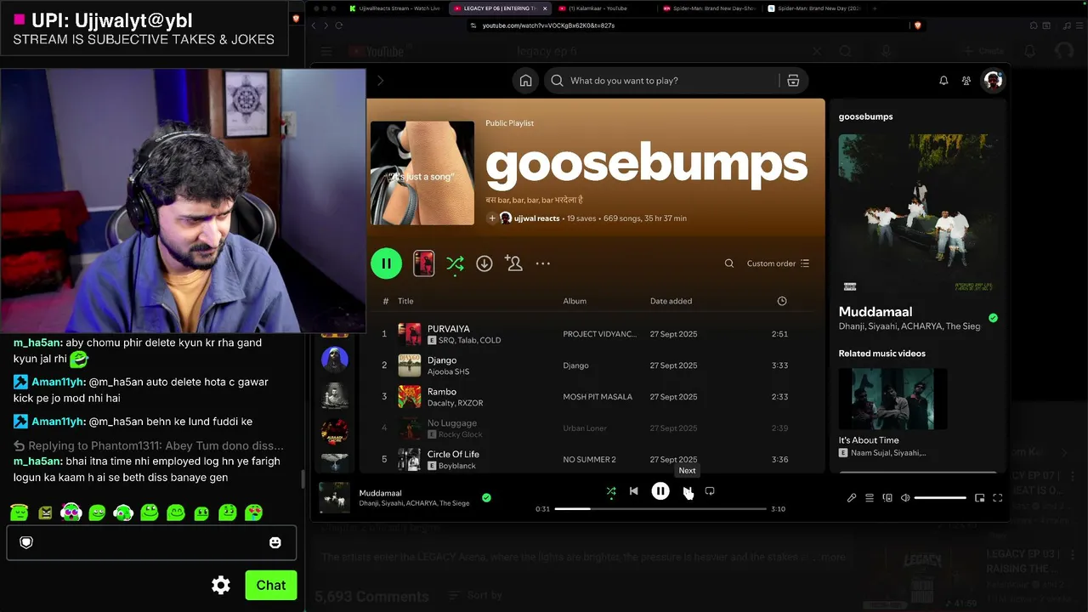Download the goosebumps playlist
Screen dimensions: 1088x612
click(x=484, y=263)
